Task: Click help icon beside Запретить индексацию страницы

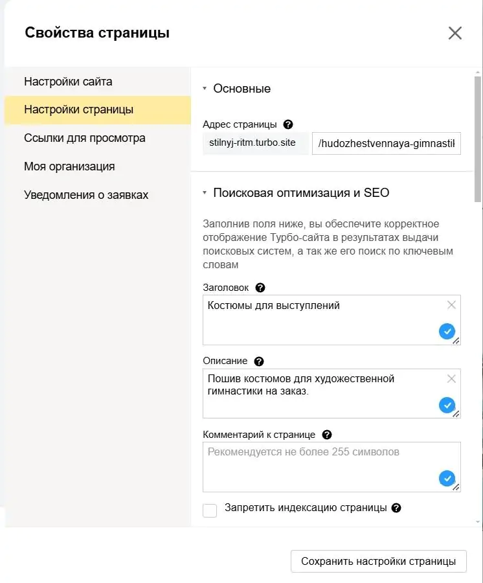Action: click(x=396, y=508)
